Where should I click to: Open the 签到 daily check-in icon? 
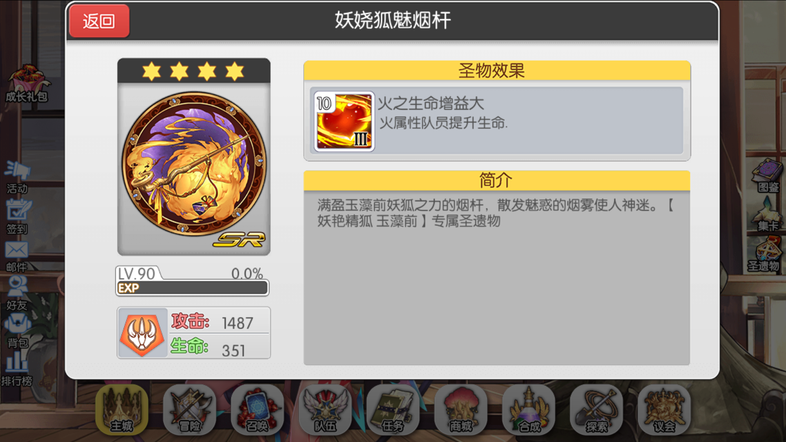(17, 216)
